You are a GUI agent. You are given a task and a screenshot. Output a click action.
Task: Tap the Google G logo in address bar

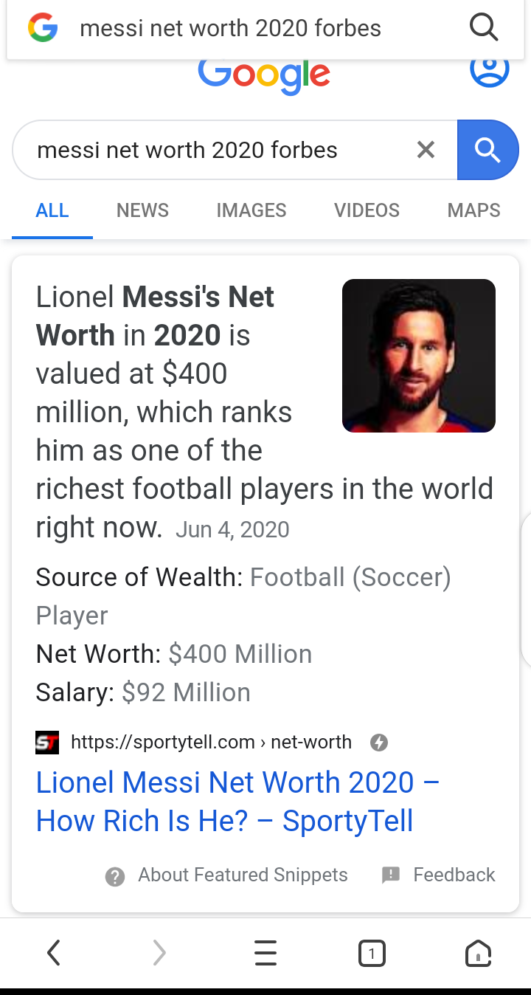coord(43,29)
